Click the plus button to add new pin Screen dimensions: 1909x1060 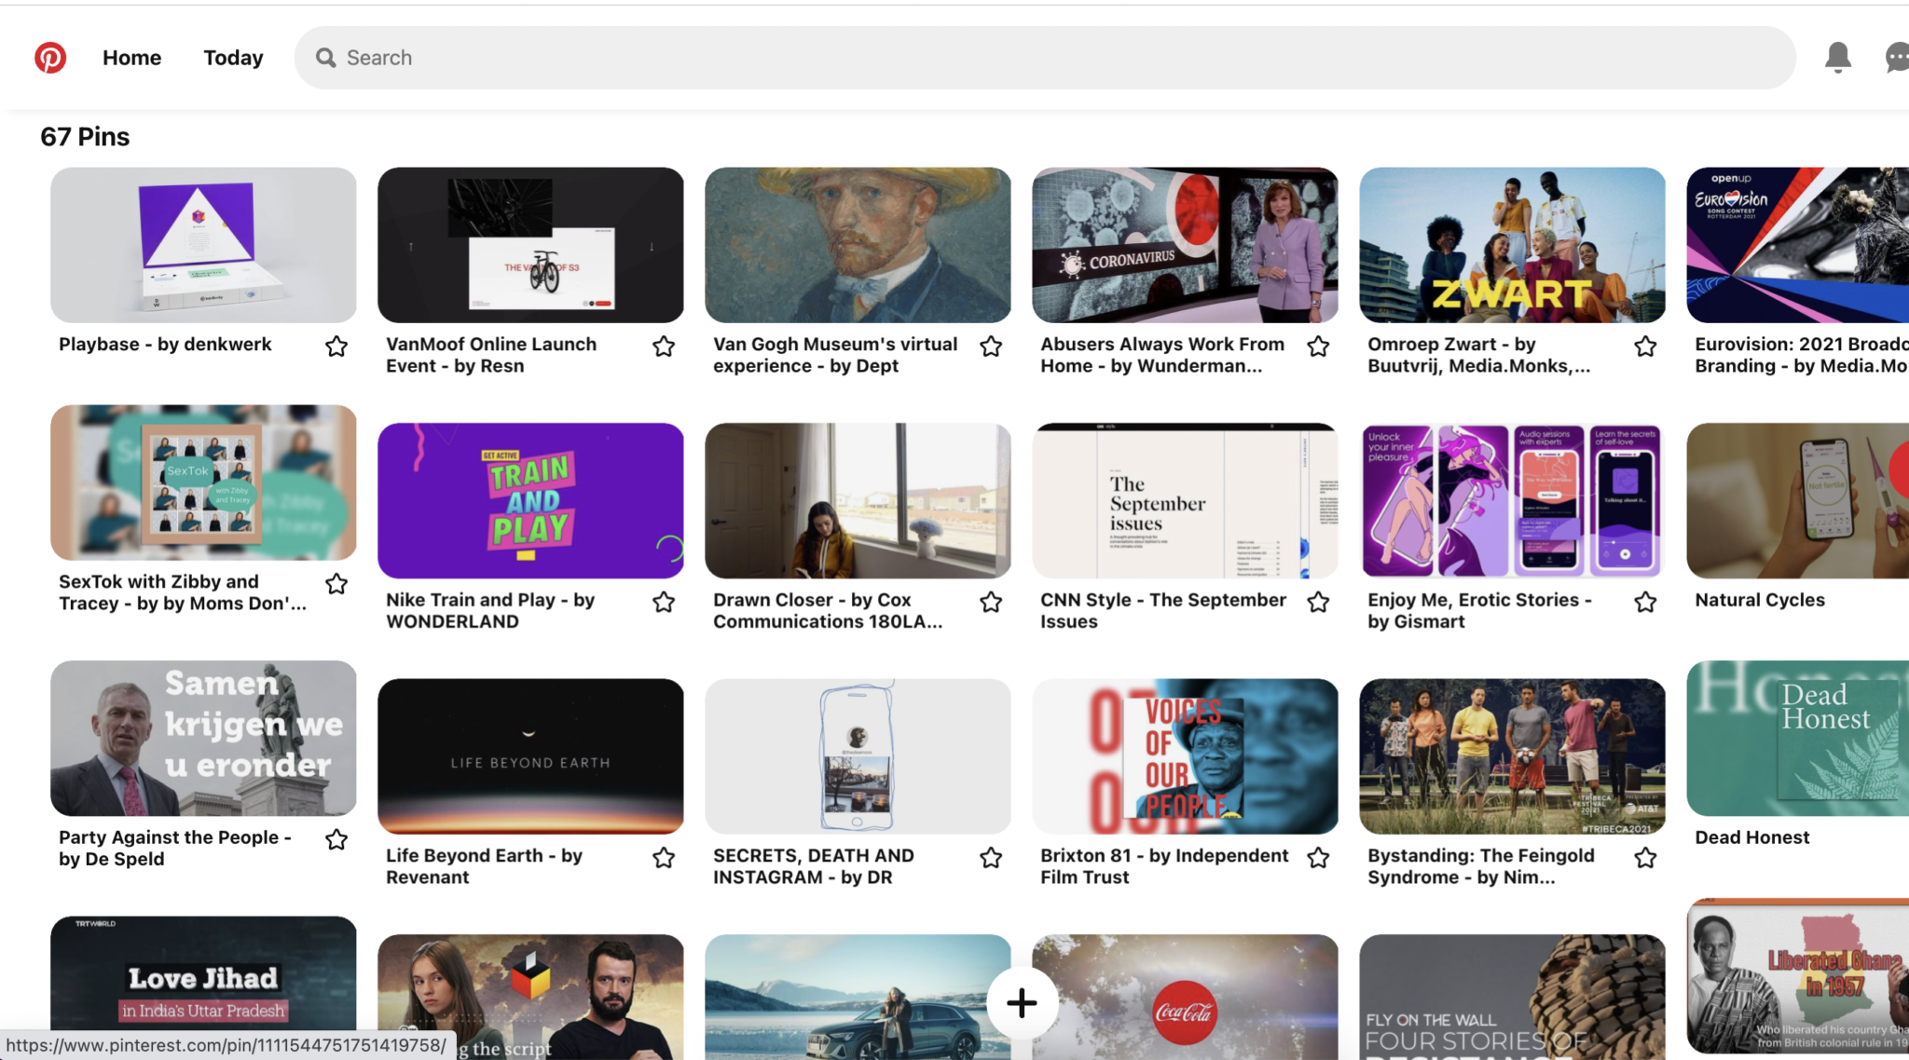pos(1021,1002)
